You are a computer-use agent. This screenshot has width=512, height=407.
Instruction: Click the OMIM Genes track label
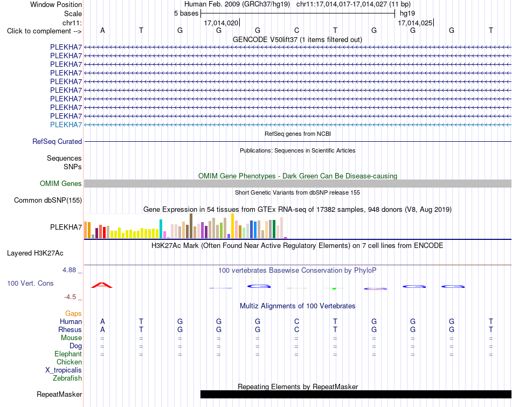[61, 184]
